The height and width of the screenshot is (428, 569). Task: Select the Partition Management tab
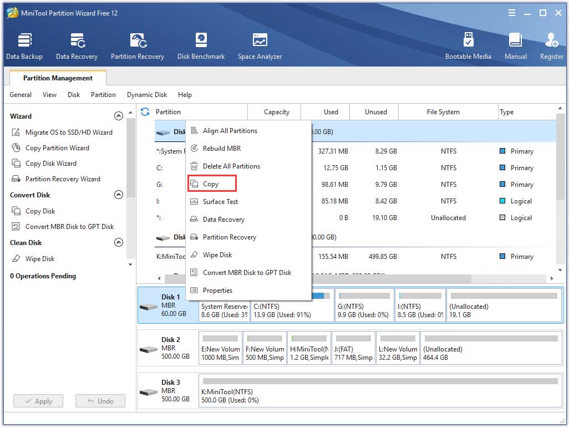tap(58, 78)
